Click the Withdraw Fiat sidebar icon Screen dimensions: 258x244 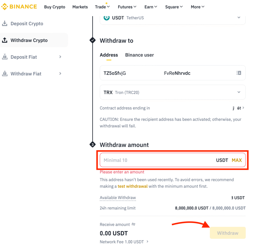click(5, 74)
